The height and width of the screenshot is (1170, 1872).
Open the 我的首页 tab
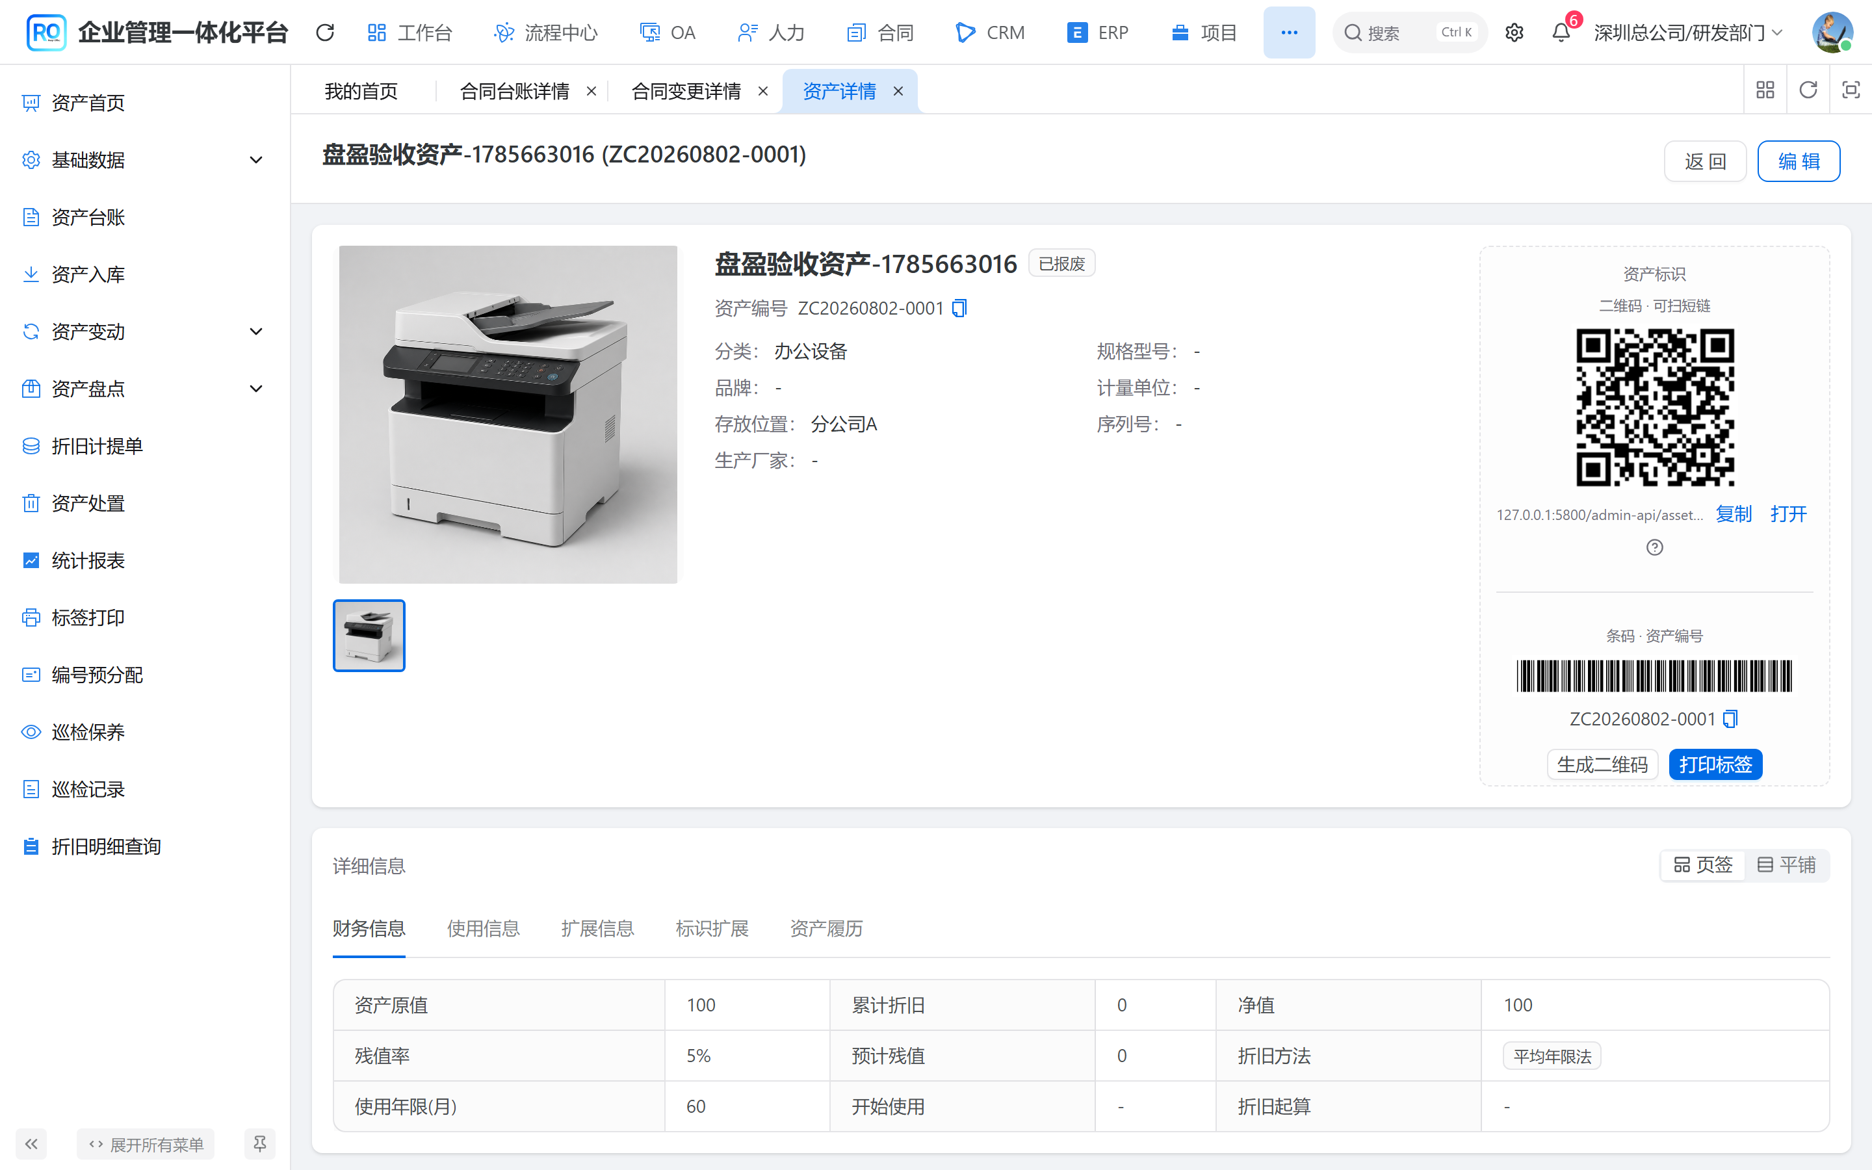coord(361,91)
